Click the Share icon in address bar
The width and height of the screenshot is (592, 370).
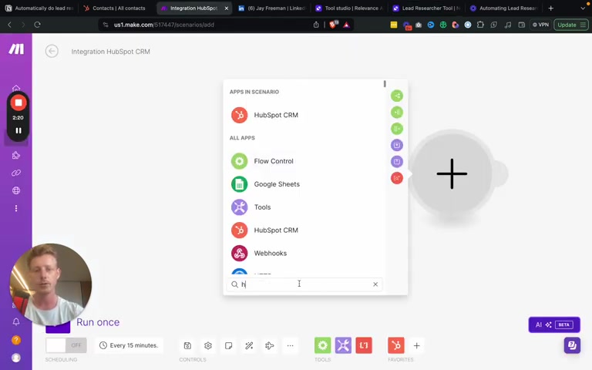point(316,25)
